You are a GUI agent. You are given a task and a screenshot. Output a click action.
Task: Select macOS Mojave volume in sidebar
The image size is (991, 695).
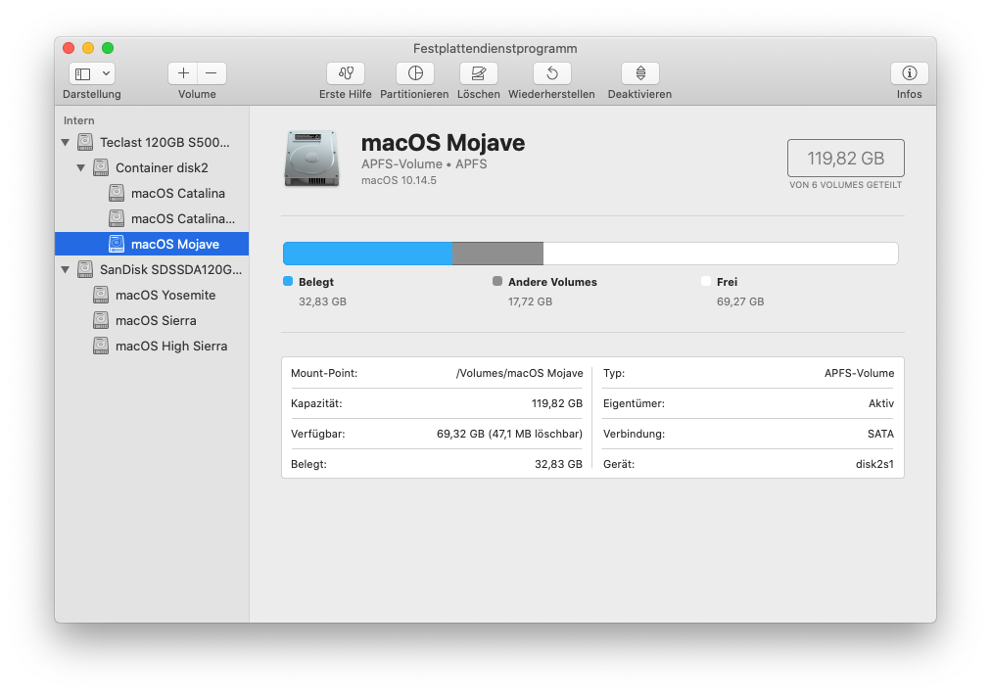(152, 244)
